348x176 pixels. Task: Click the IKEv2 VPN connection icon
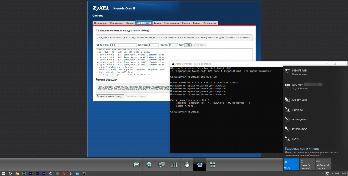(x=287, y=85)
